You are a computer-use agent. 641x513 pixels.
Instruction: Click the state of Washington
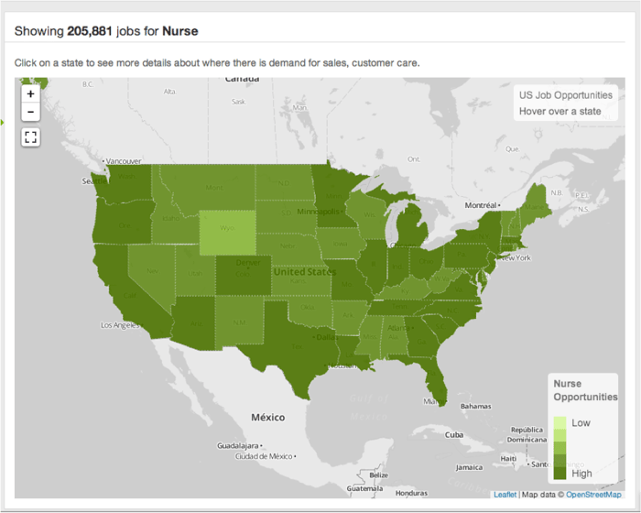click(124, 183)
